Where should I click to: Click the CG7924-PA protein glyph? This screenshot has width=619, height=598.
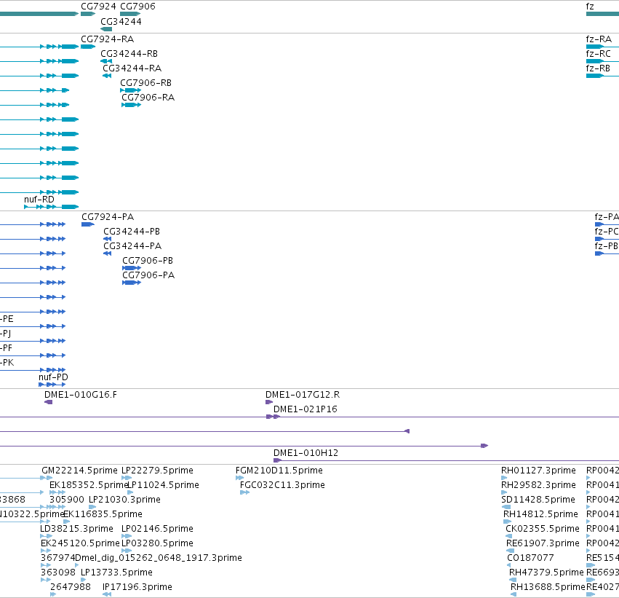pos(87,224)
